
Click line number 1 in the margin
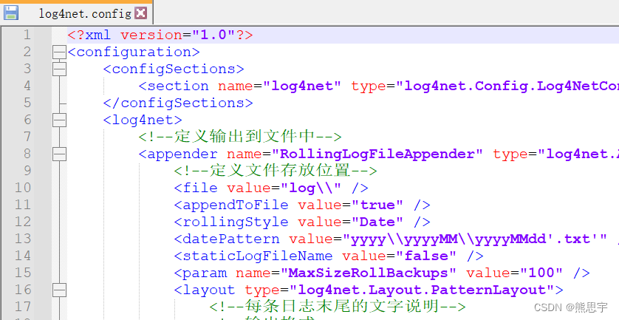(x=27, y=35)
